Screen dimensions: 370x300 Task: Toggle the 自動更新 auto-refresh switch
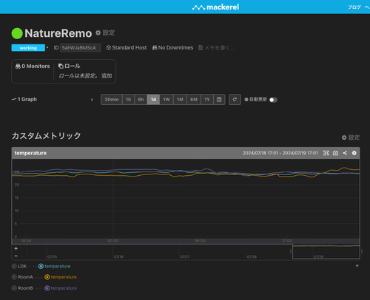pyautogui.click(x=273, y=100)
